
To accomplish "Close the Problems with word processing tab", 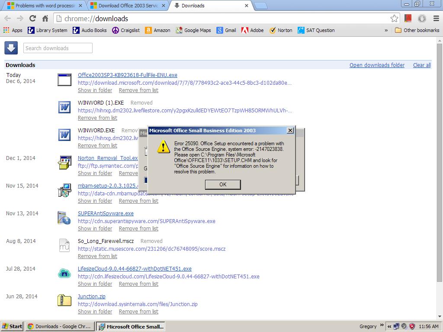I will 80,6.
